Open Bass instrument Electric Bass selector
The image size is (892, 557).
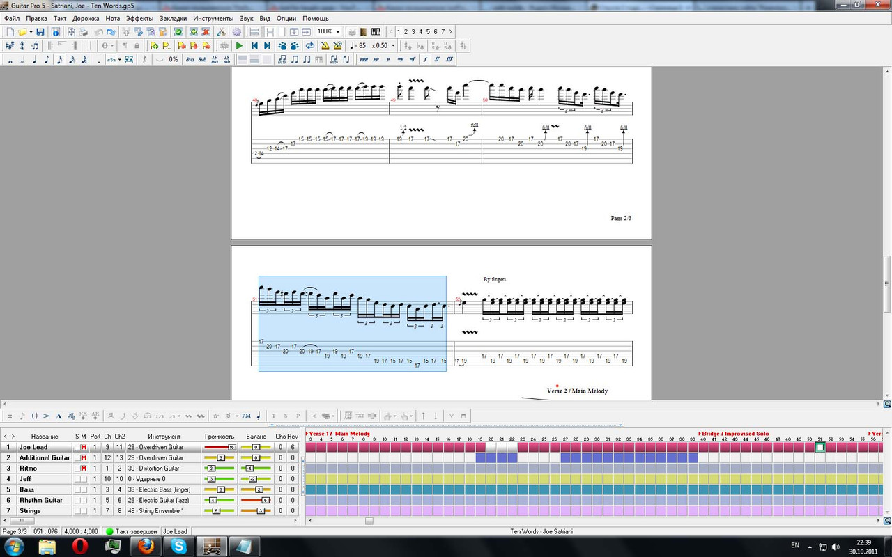164,489
